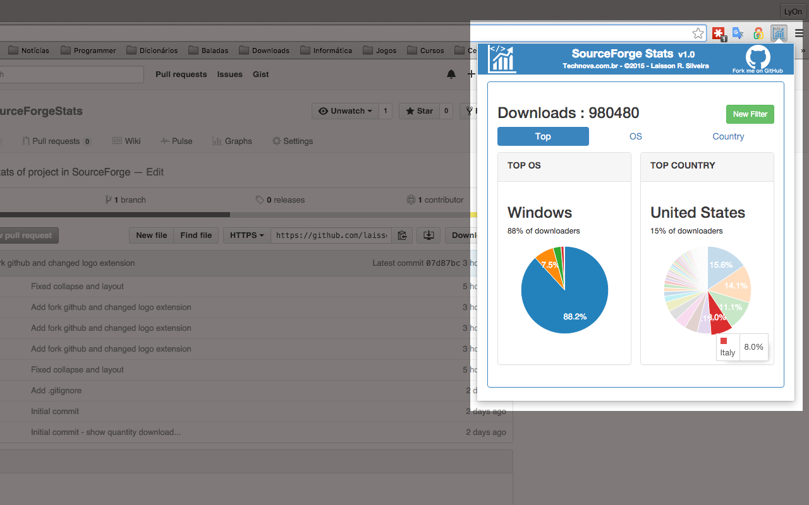Bookmark page with the address bar star
809x505 pixels.
(x=698, y=33)
